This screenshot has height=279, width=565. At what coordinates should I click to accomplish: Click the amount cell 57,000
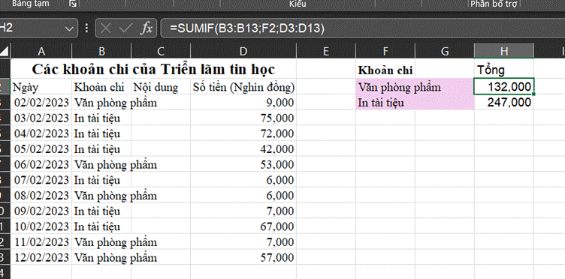pos(243,257)
